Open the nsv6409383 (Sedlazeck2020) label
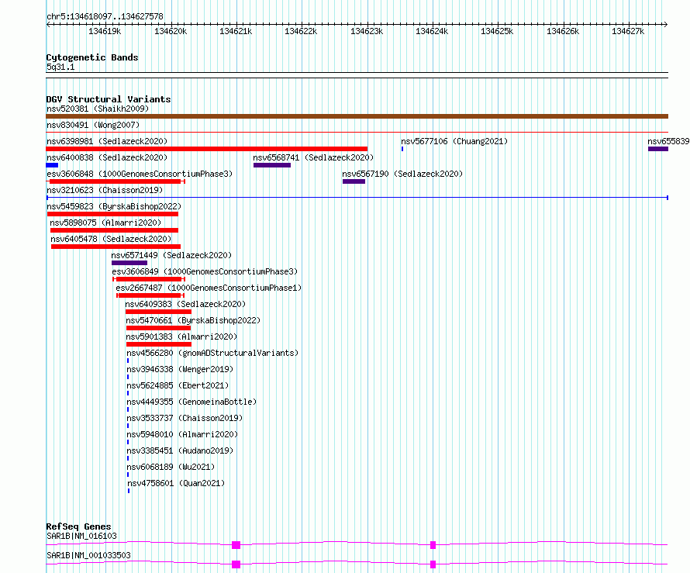 [x=185, y=304]
